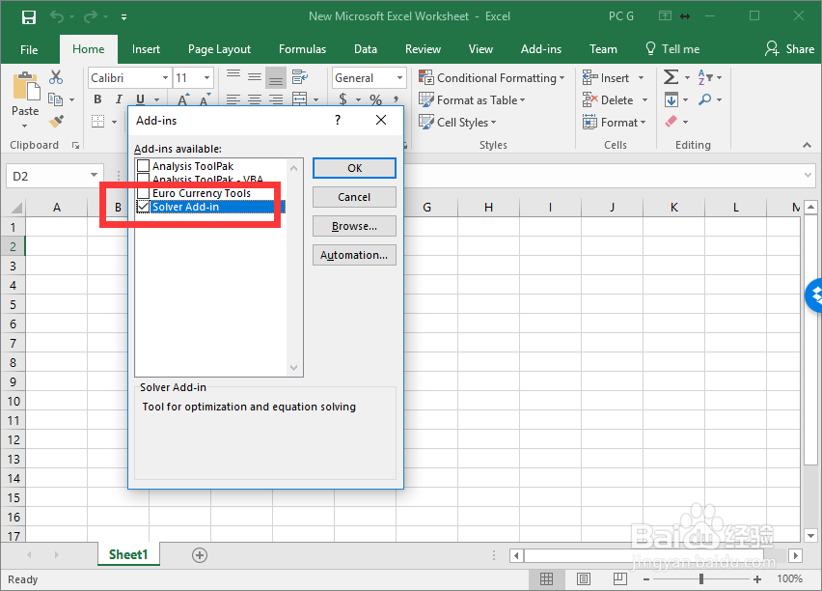Toggle bold formatting
Screen dimensions: 822x591
97,99
